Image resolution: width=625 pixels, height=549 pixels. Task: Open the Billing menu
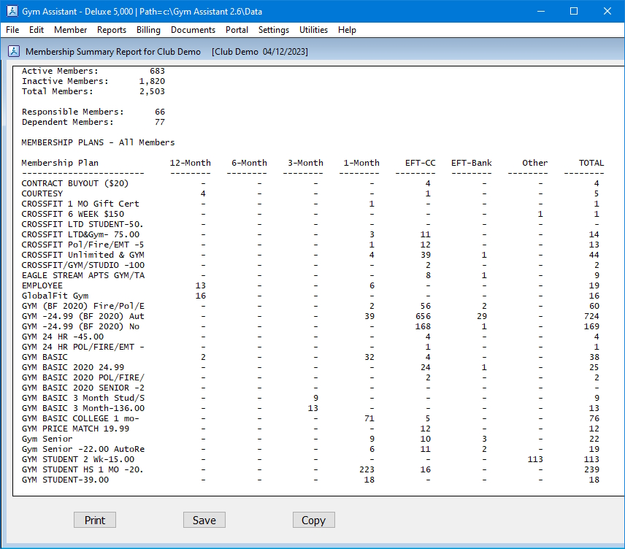coord(148,30)
